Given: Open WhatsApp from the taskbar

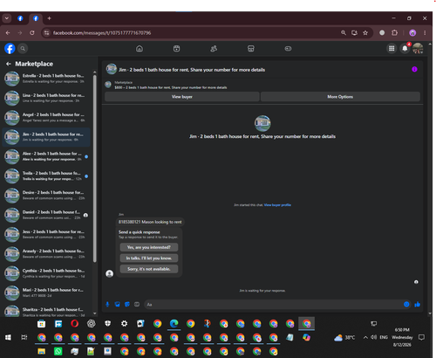Looking at the screenshot, I should coord(58,351).
